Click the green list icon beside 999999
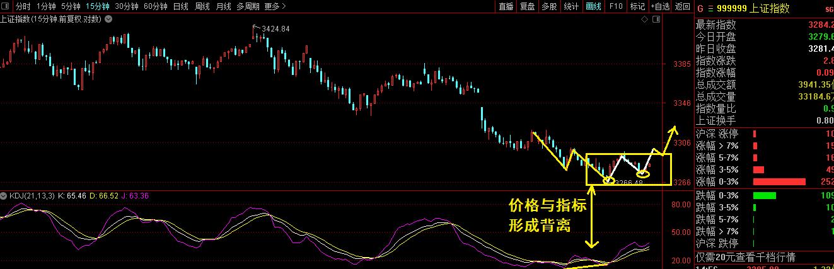This screenshot has height=269, width=834. click(x=711, y=9)
